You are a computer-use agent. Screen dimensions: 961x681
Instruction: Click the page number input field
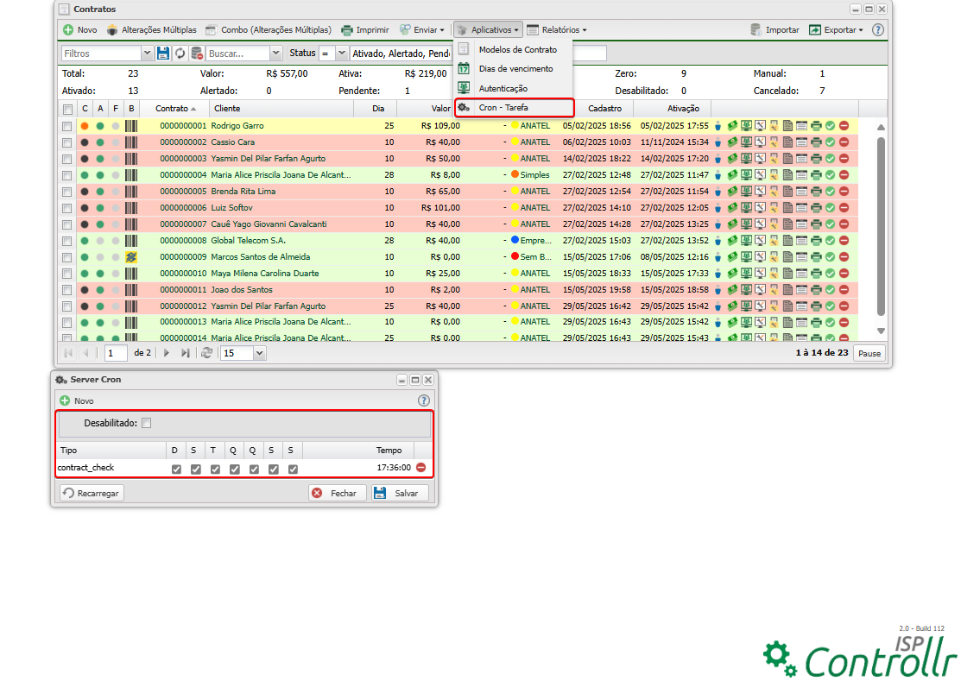coord(116,353)
